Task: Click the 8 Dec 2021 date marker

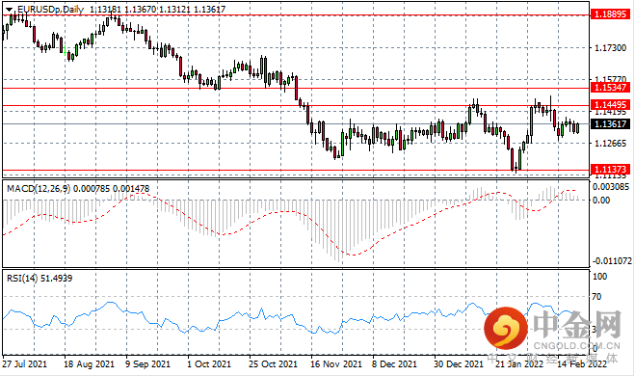Action: coord(394,363)
